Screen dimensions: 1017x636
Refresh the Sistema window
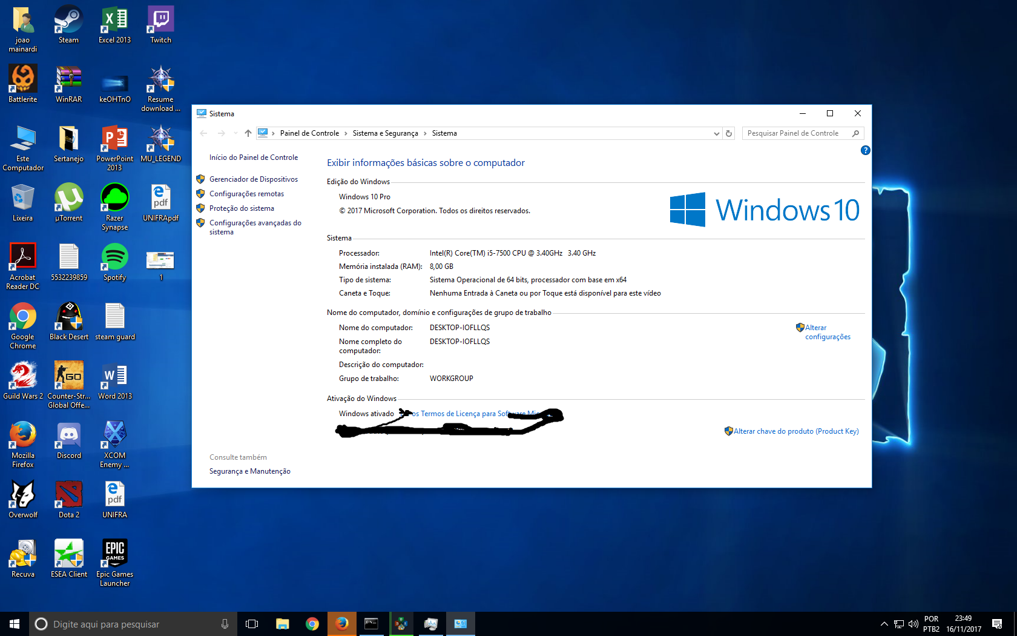(729, 133)
